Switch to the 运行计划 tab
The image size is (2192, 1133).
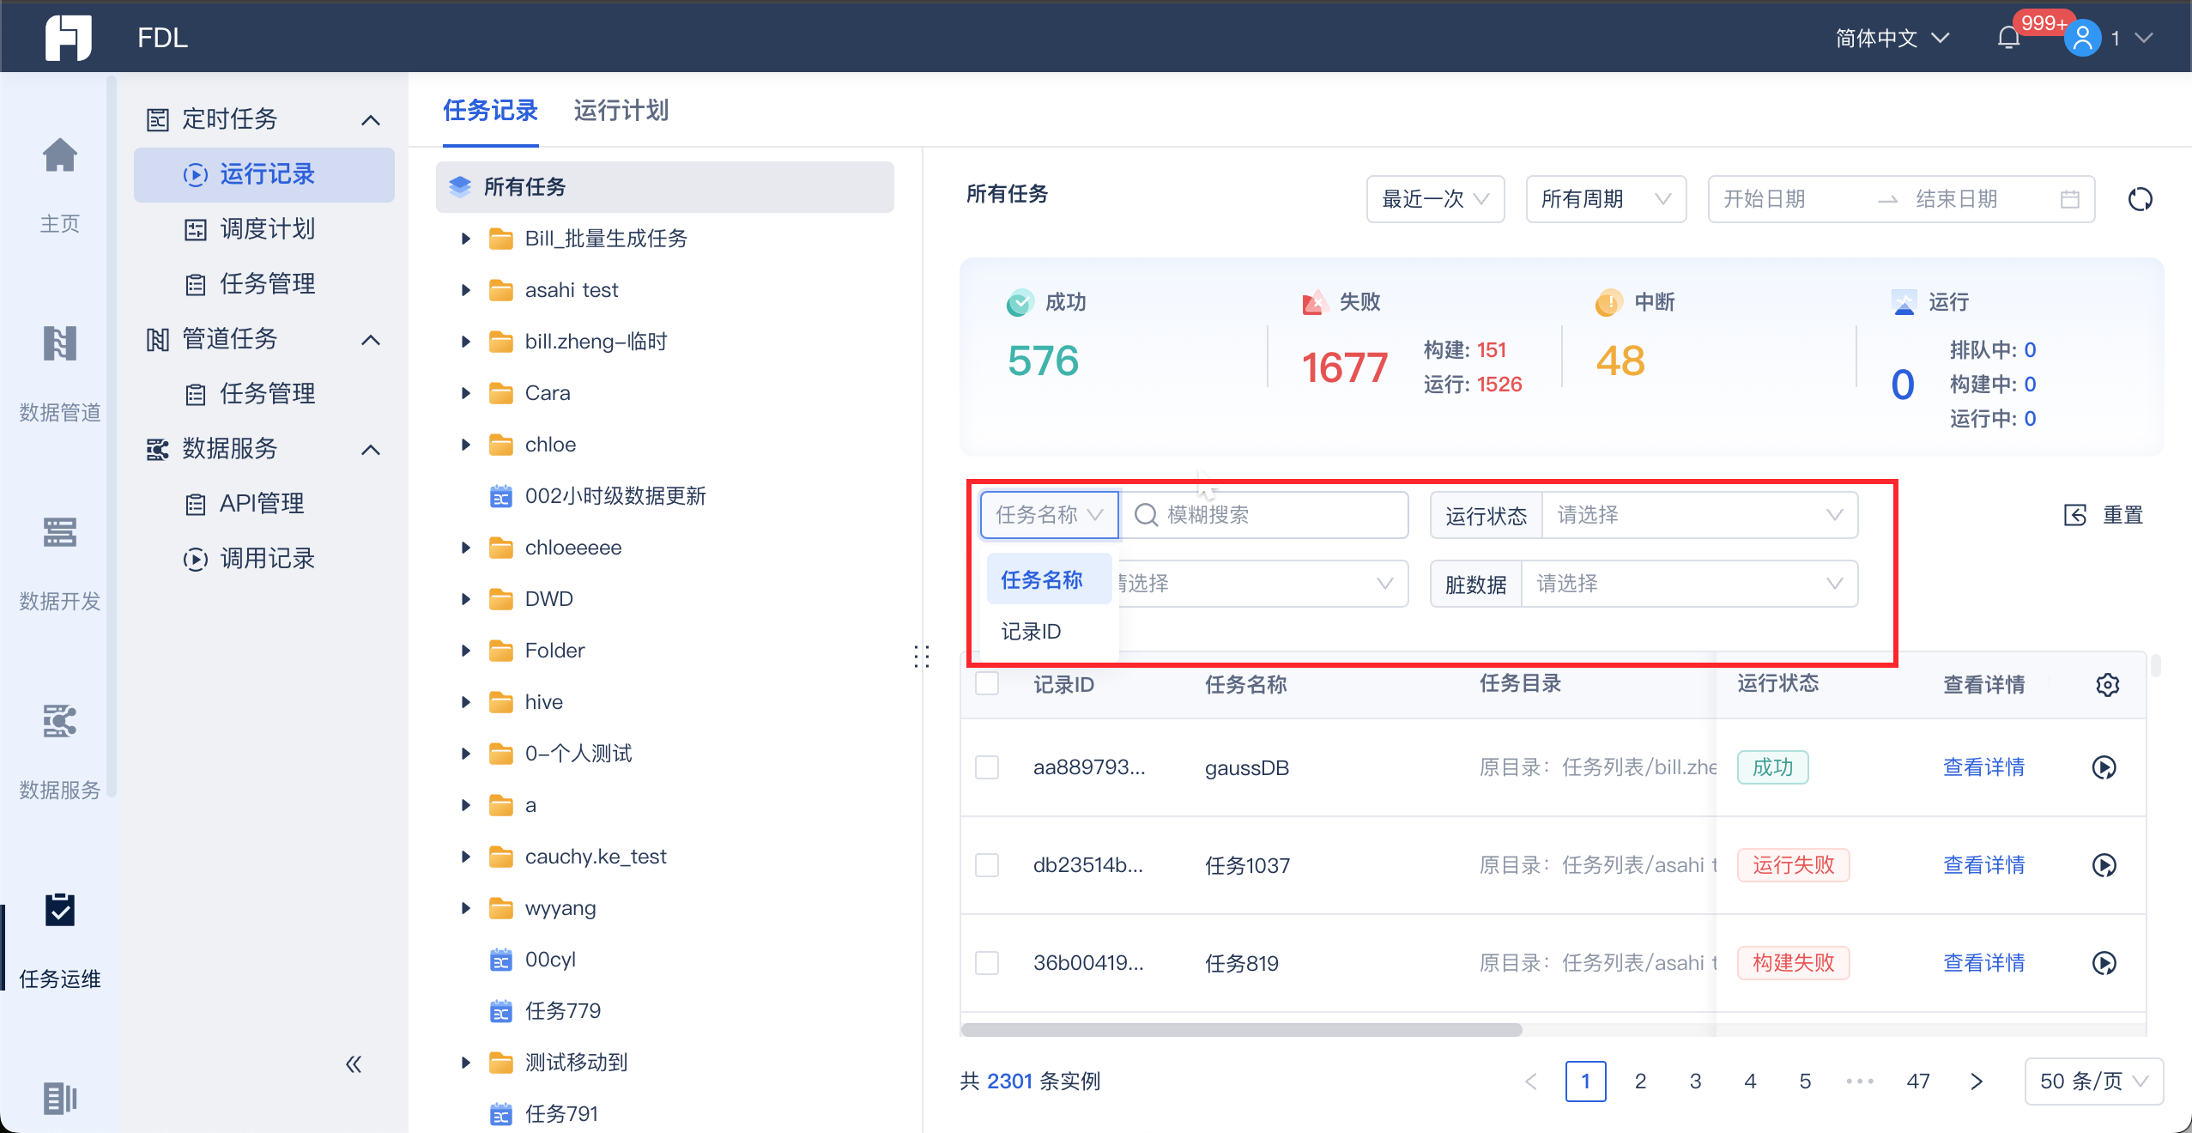621,111
